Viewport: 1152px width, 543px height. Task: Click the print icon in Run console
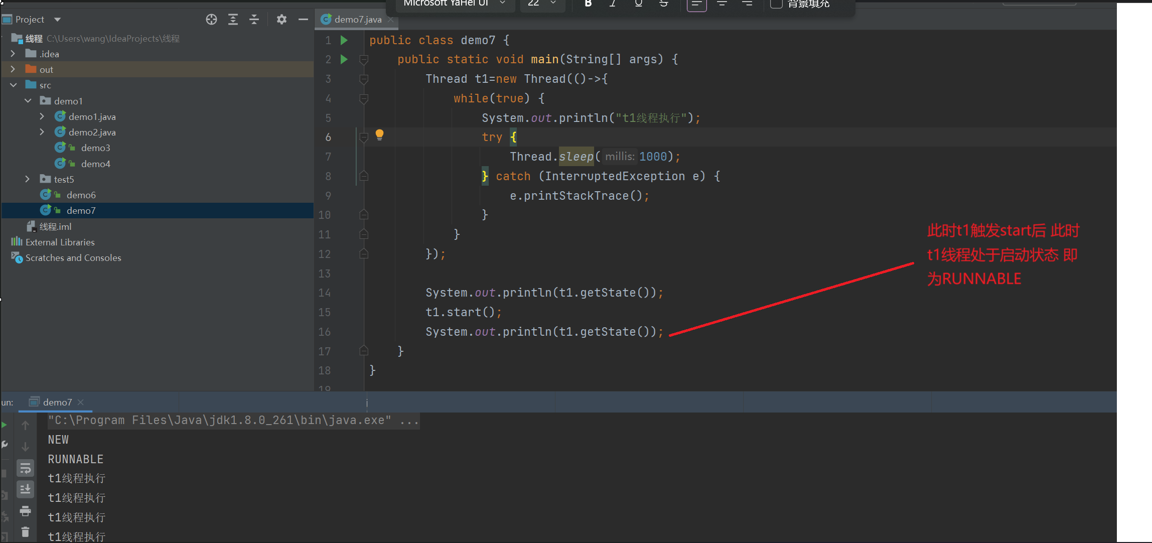coord(26,511)
